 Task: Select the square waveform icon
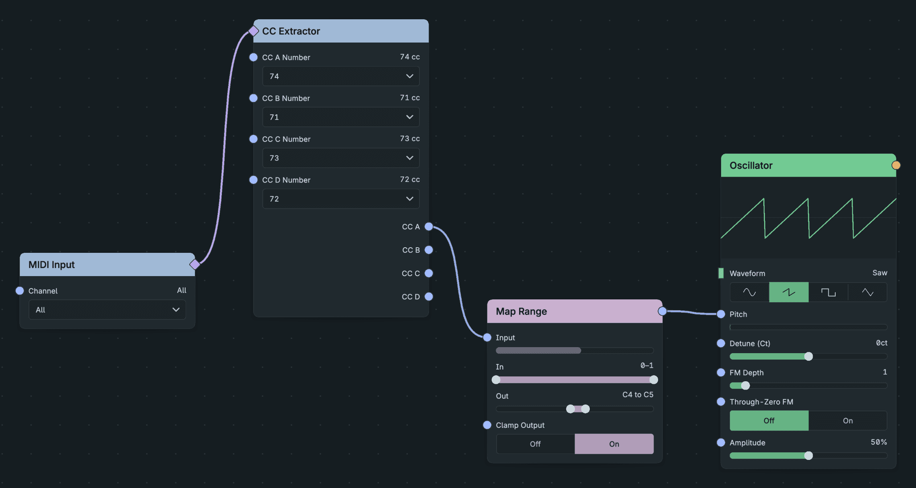(x=828, y=292)
